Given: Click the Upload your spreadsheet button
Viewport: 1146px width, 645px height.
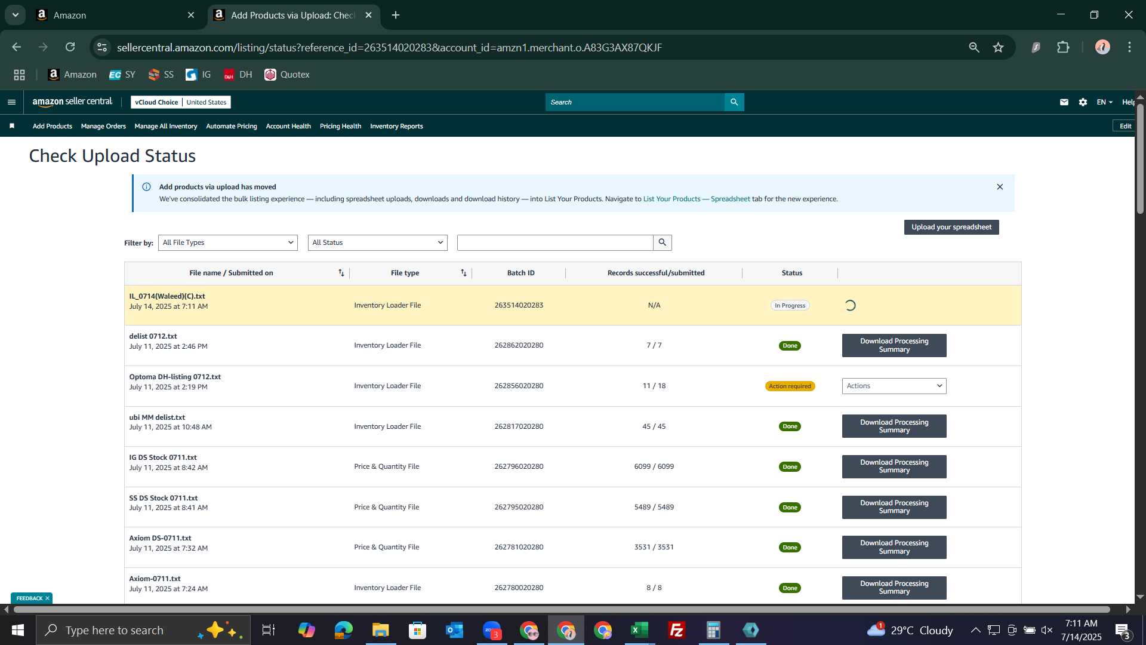Looking at the screenshot, I should click(951, 227).
